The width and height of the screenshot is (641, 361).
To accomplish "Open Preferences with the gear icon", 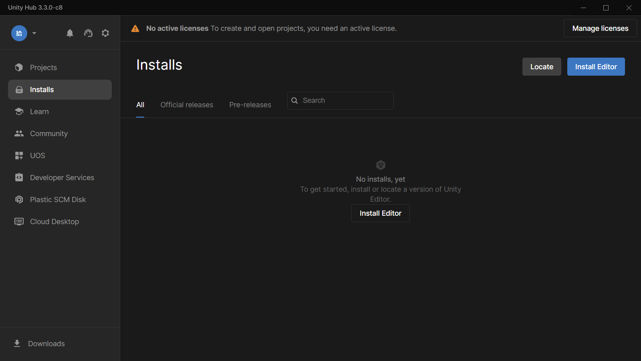I will 105,33.
